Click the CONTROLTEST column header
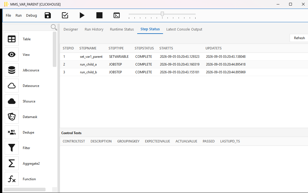Viewport: 308px width, 193px height. pos(74,141)
